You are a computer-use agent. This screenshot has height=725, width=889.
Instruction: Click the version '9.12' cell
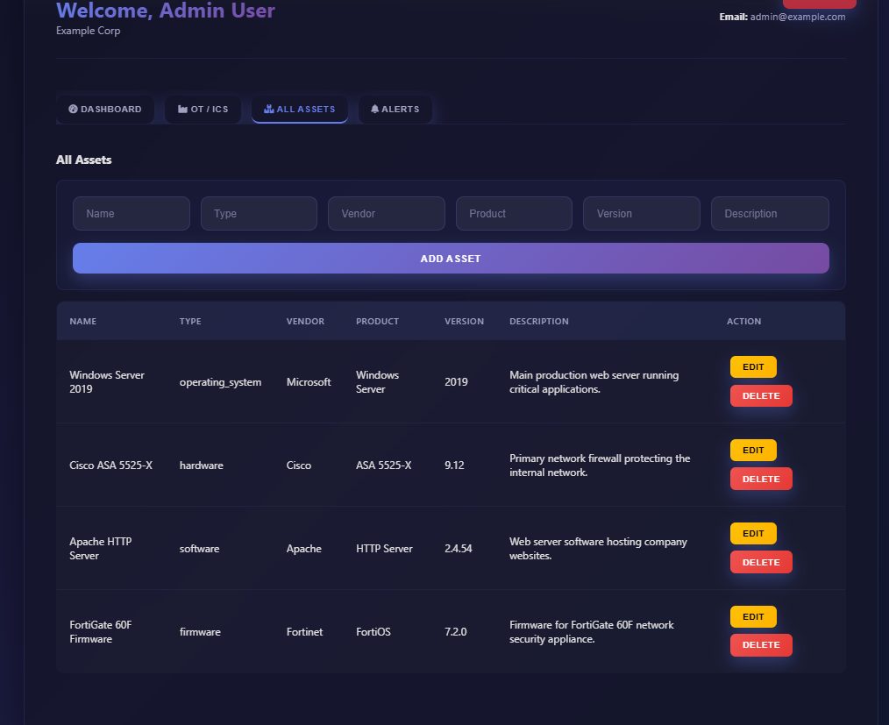(454, 466)
